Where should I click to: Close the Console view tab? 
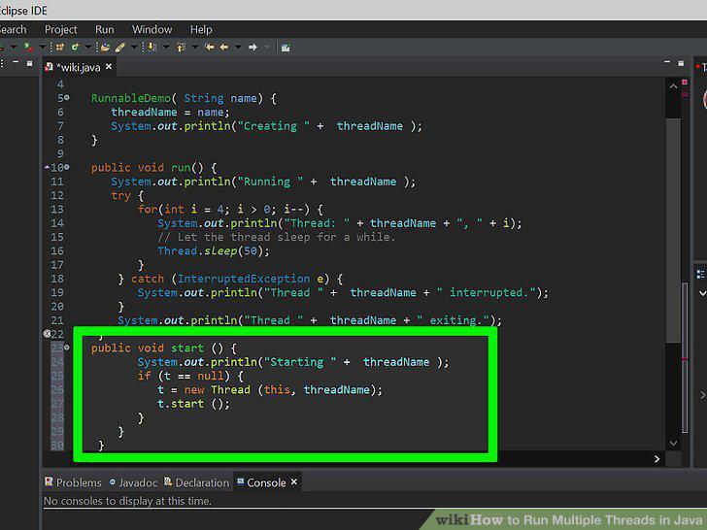[x=294, y=481]
